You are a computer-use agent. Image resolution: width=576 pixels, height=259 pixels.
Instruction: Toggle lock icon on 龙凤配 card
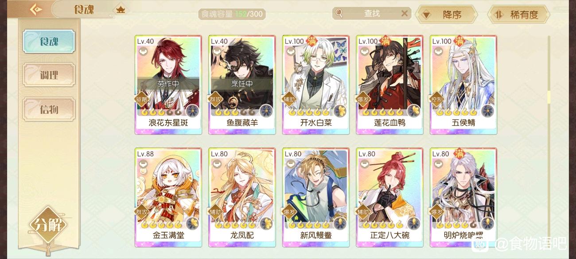click(217, 164)
